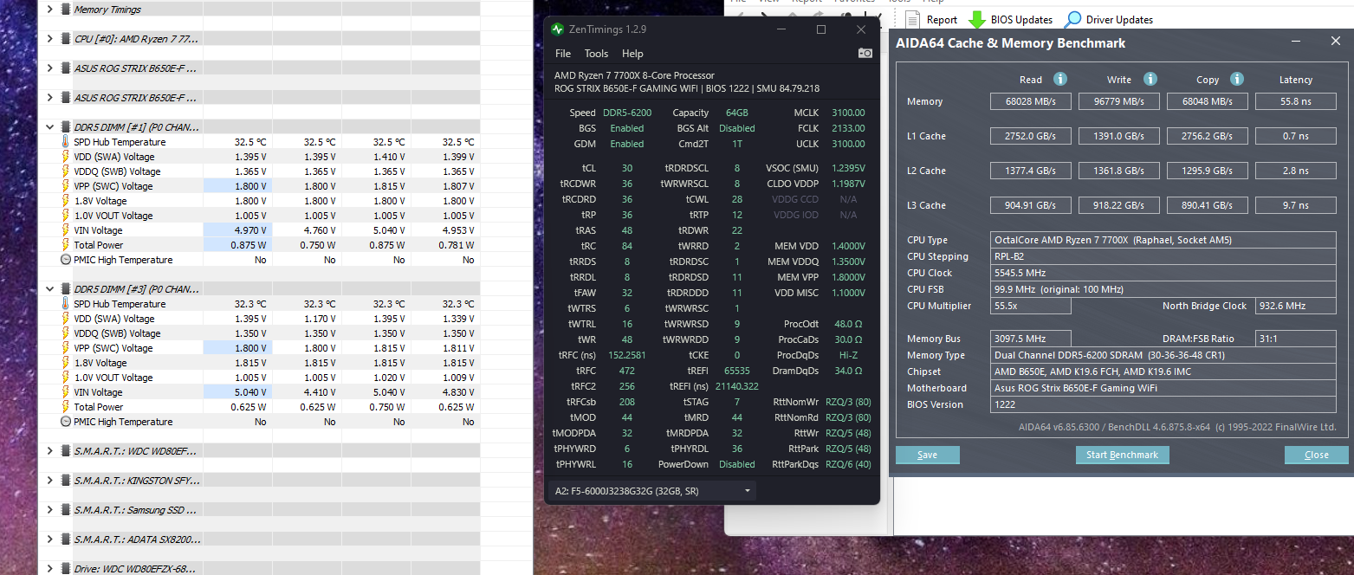Open the DIMM slot selector dropdown
Image resolution: width=1354 pixels, height=575 pixels.
click(652, 491)
